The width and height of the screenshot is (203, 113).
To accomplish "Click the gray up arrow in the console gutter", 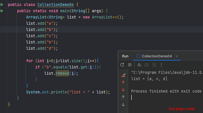I will (x=123, y=97).
